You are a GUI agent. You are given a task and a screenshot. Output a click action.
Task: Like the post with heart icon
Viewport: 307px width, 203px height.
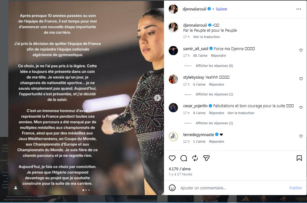coord(172,158)
